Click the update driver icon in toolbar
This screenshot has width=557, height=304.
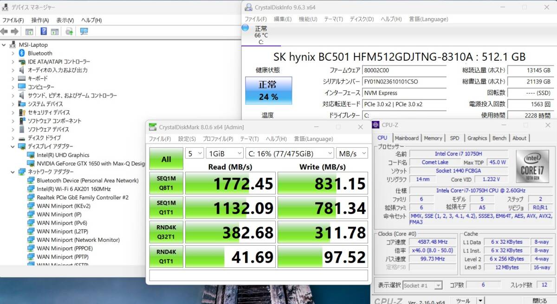69,32
